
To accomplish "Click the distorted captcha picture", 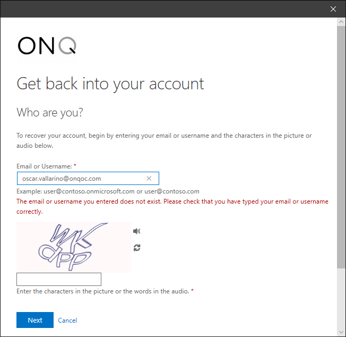I will [74, 247].
